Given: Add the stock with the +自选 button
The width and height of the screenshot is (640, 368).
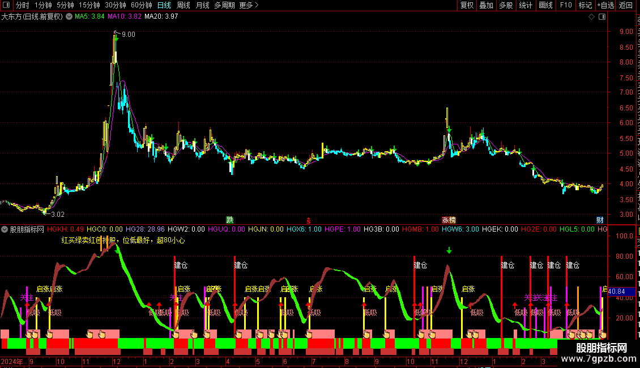Looking at the screenshot, I should pyautogui.click(x=605, y=5).
